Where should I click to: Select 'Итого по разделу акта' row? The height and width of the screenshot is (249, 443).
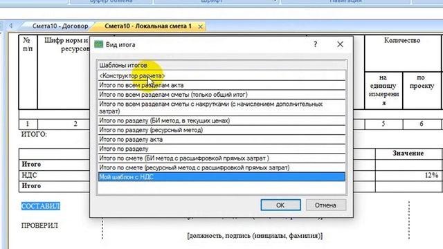pos(221,139)
